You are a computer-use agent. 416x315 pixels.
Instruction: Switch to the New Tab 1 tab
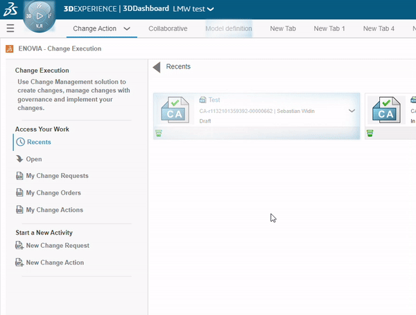329,28
